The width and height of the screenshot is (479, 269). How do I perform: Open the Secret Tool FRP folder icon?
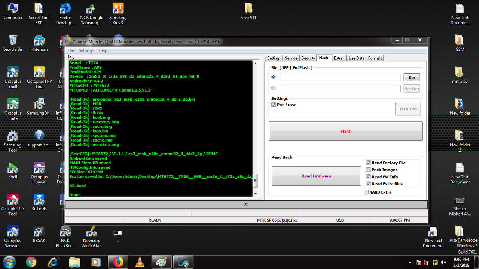pyautogui.click(x=39, y=14)
